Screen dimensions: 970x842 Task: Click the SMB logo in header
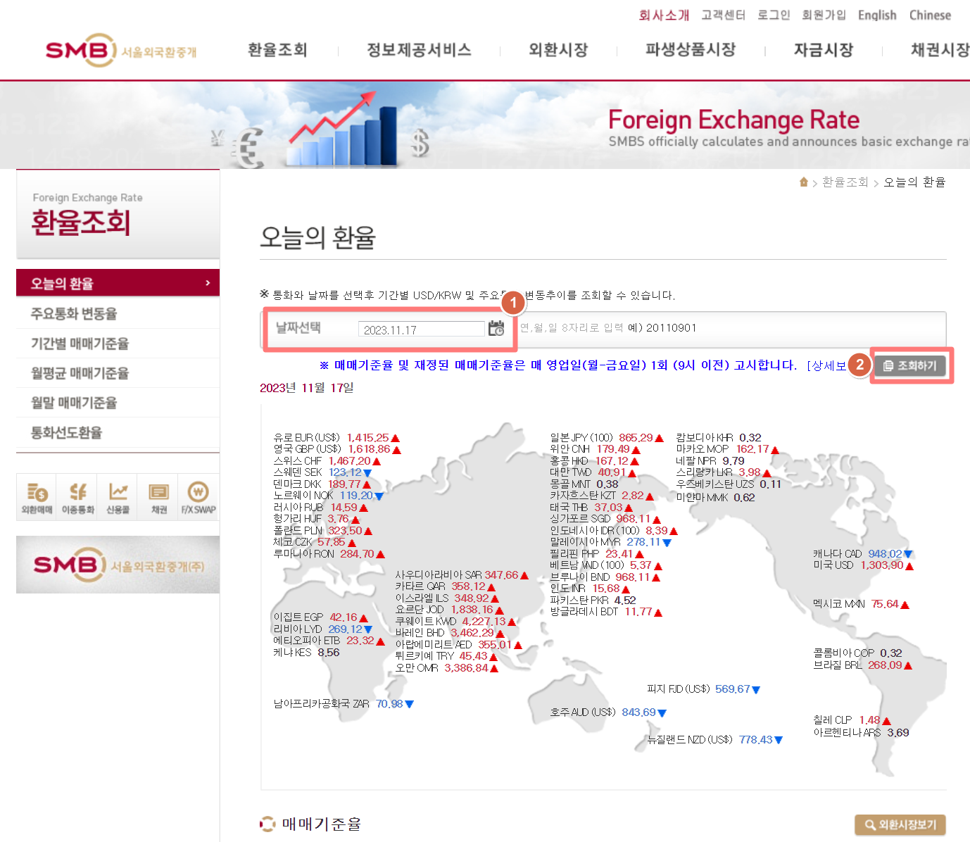(121, 51)
